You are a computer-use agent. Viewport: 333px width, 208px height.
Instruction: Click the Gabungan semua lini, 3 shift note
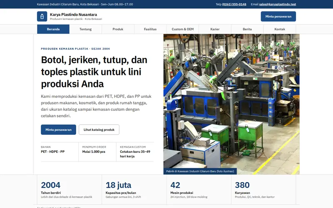pos(123,197)
